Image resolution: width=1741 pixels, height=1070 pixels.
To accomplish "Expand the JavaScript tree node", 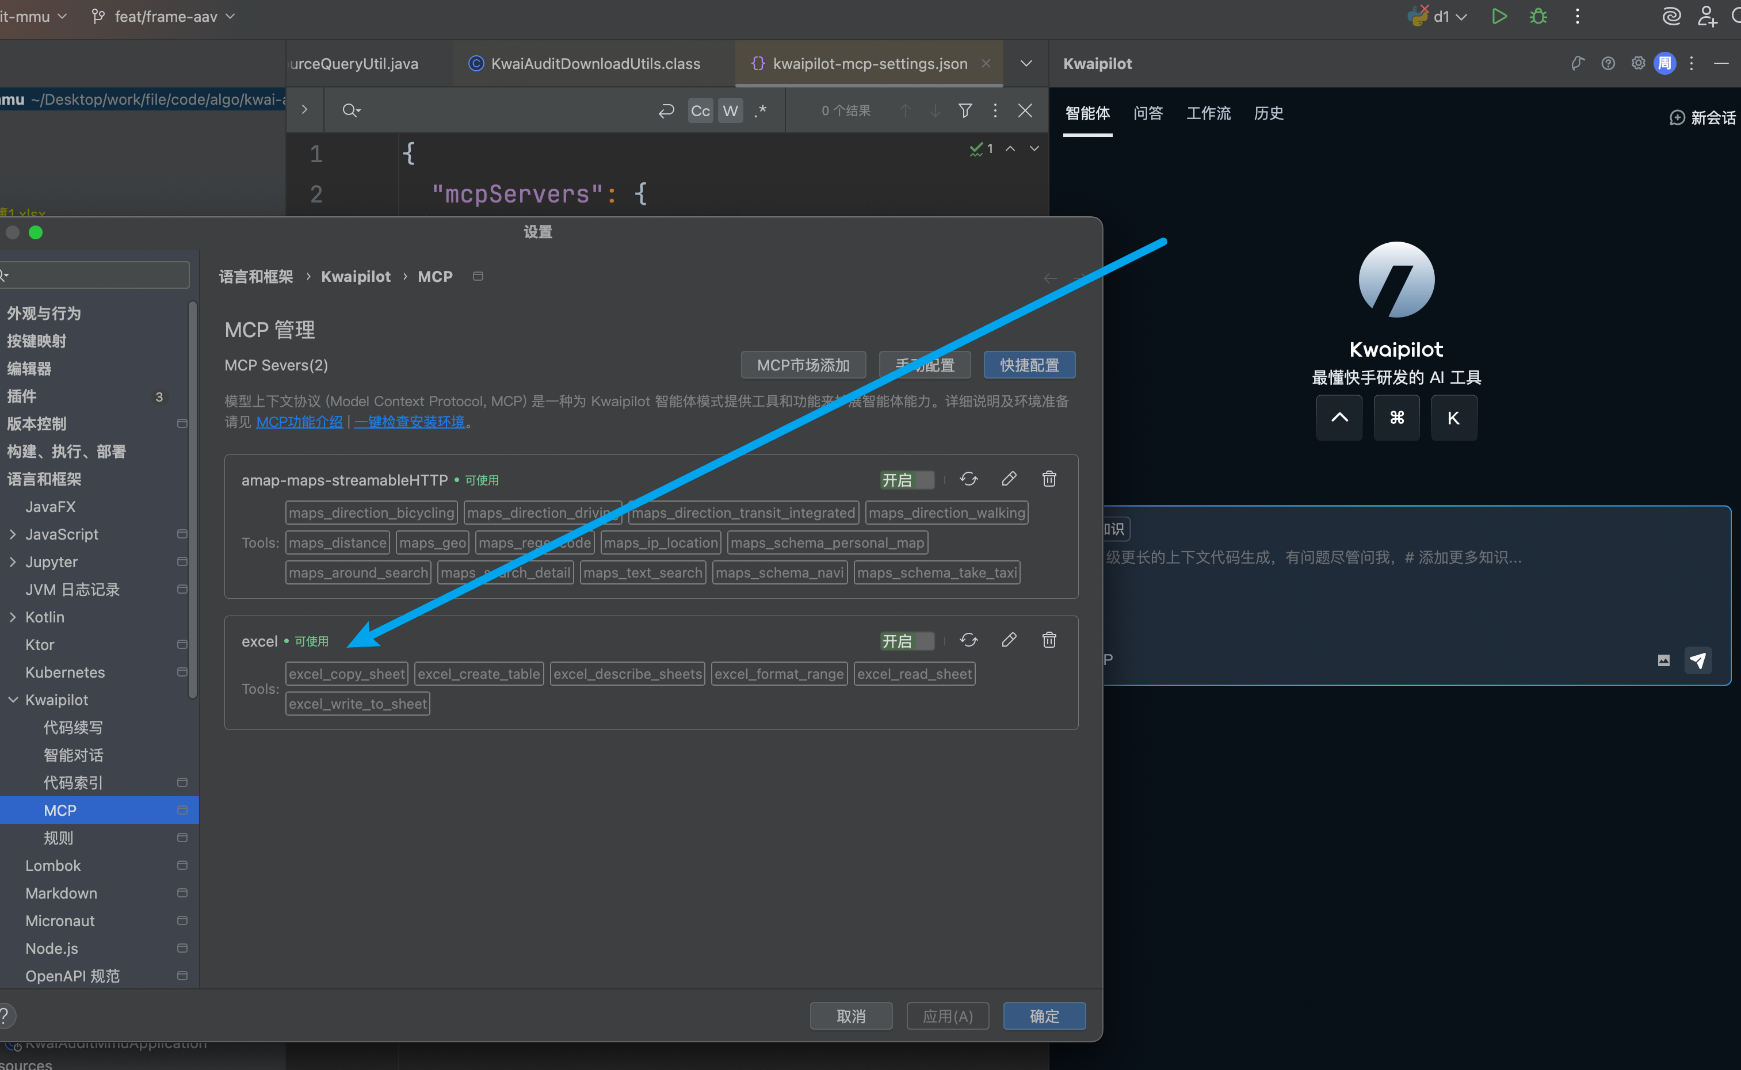I will (13, 534).
